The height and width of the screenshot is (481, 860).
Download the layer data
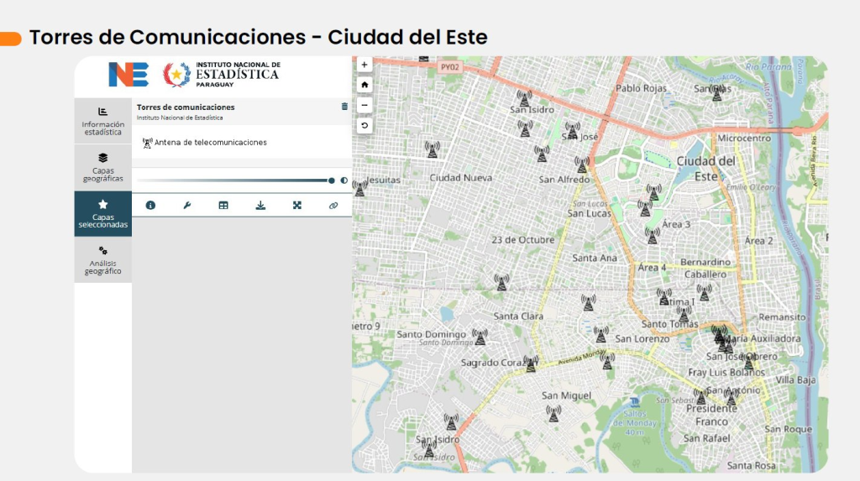pyautogui.click(x=260, y=205)
